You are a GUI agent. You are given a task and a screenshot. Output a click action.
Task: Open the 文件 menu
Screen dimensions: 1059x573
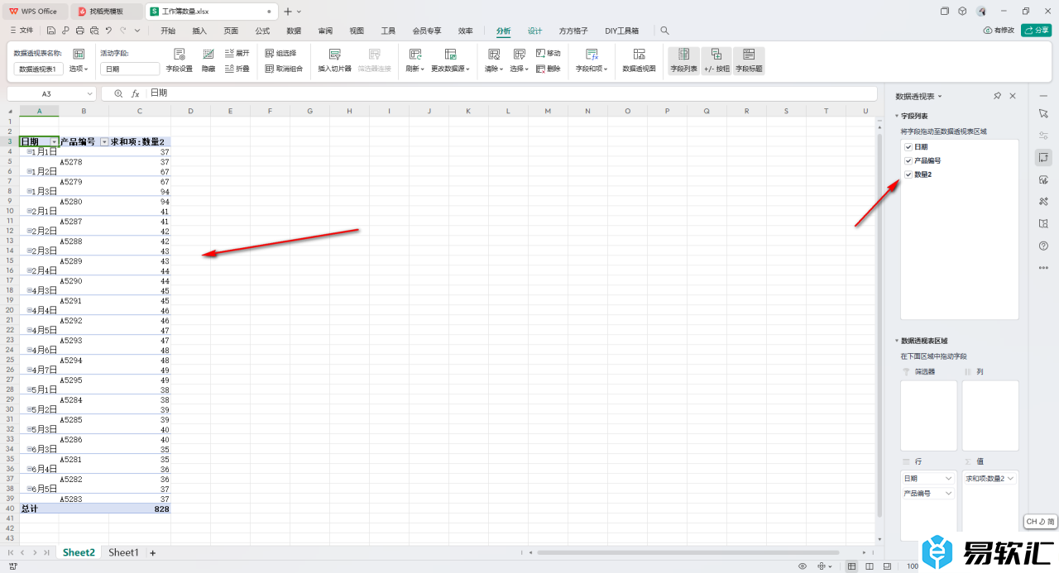point(22,31)
